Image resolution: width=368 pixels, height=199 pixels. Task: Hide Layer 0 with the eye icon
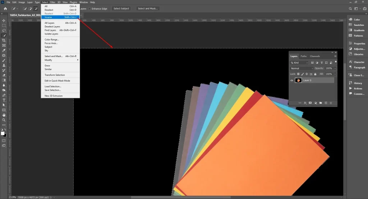[x=291, y=80]
